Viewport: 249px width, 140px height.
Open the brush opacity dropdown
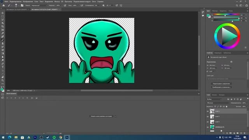[61, 5]
